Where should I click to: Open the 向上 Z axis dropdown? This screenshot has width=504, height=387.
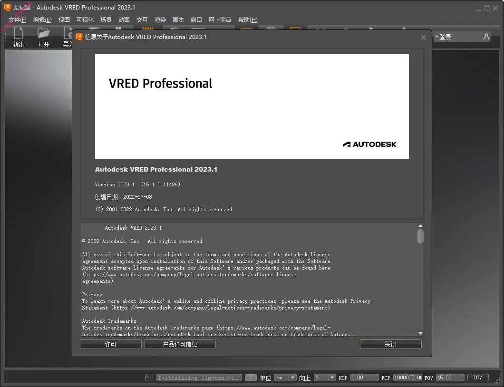pos(325,377)
